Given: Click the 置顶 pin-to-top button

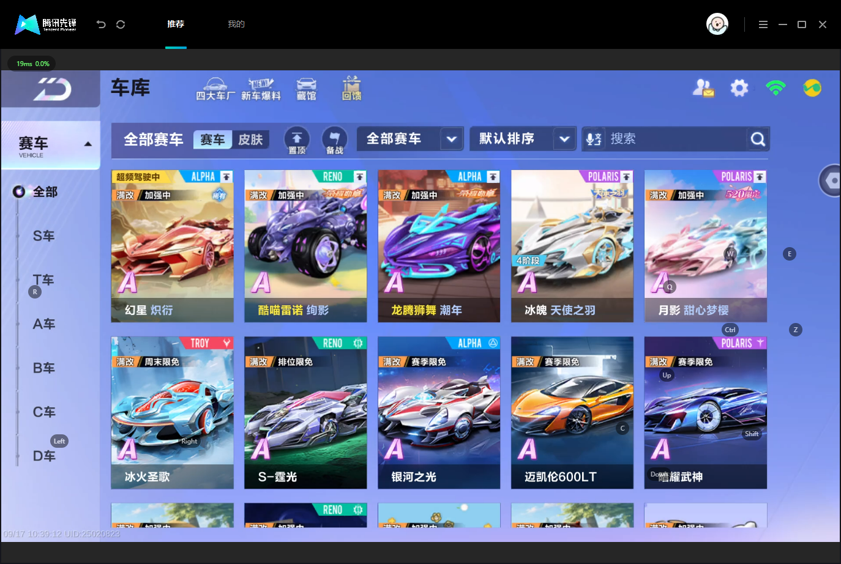Looking at the screenshot, I should [297, 140].
